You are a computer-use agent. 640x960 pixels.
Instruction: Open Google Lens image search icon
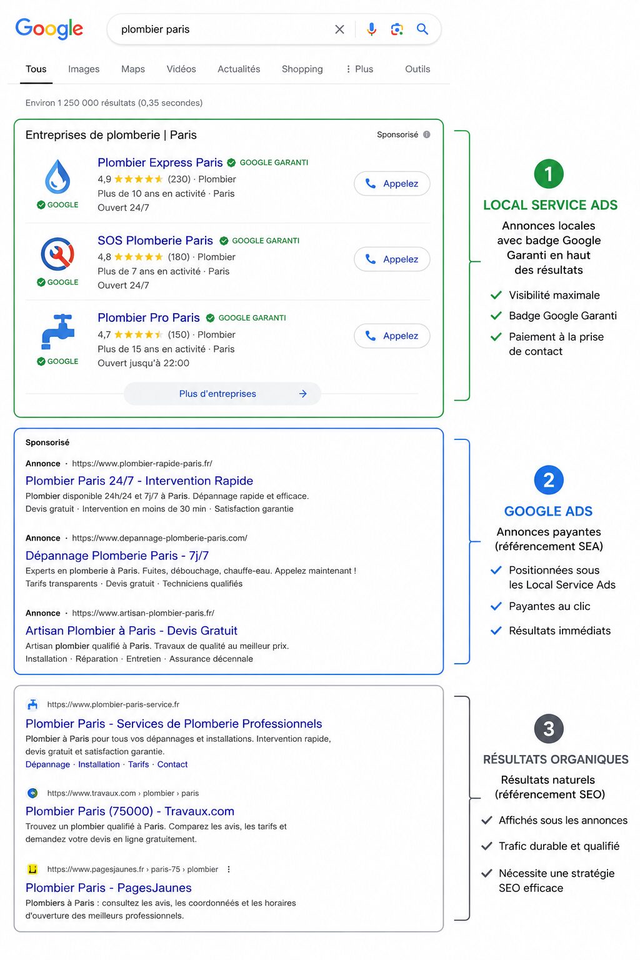397,29
